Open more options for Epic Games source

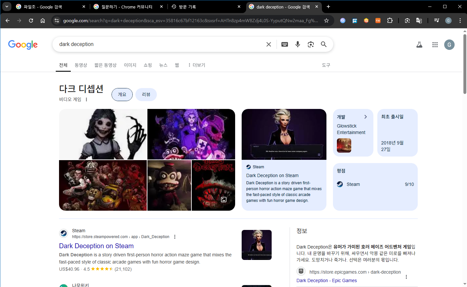coord(406,277)
